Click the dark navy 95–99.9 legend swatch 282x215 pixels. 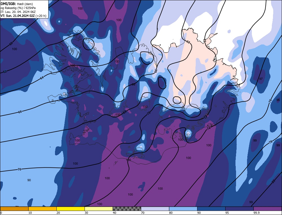pyautogui.click(x=239, y=209)
